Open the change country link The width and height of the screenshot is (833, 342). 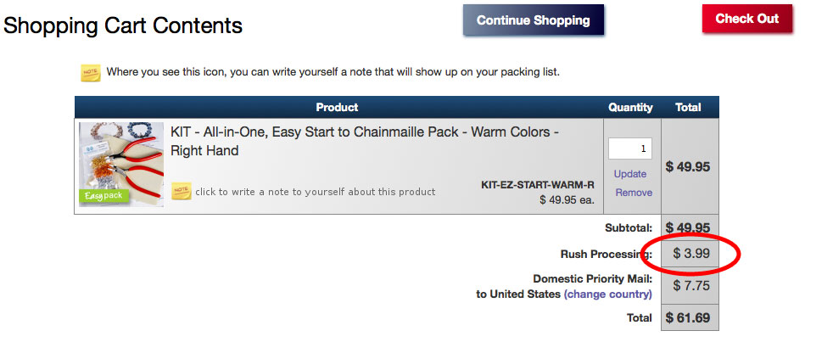608,294
